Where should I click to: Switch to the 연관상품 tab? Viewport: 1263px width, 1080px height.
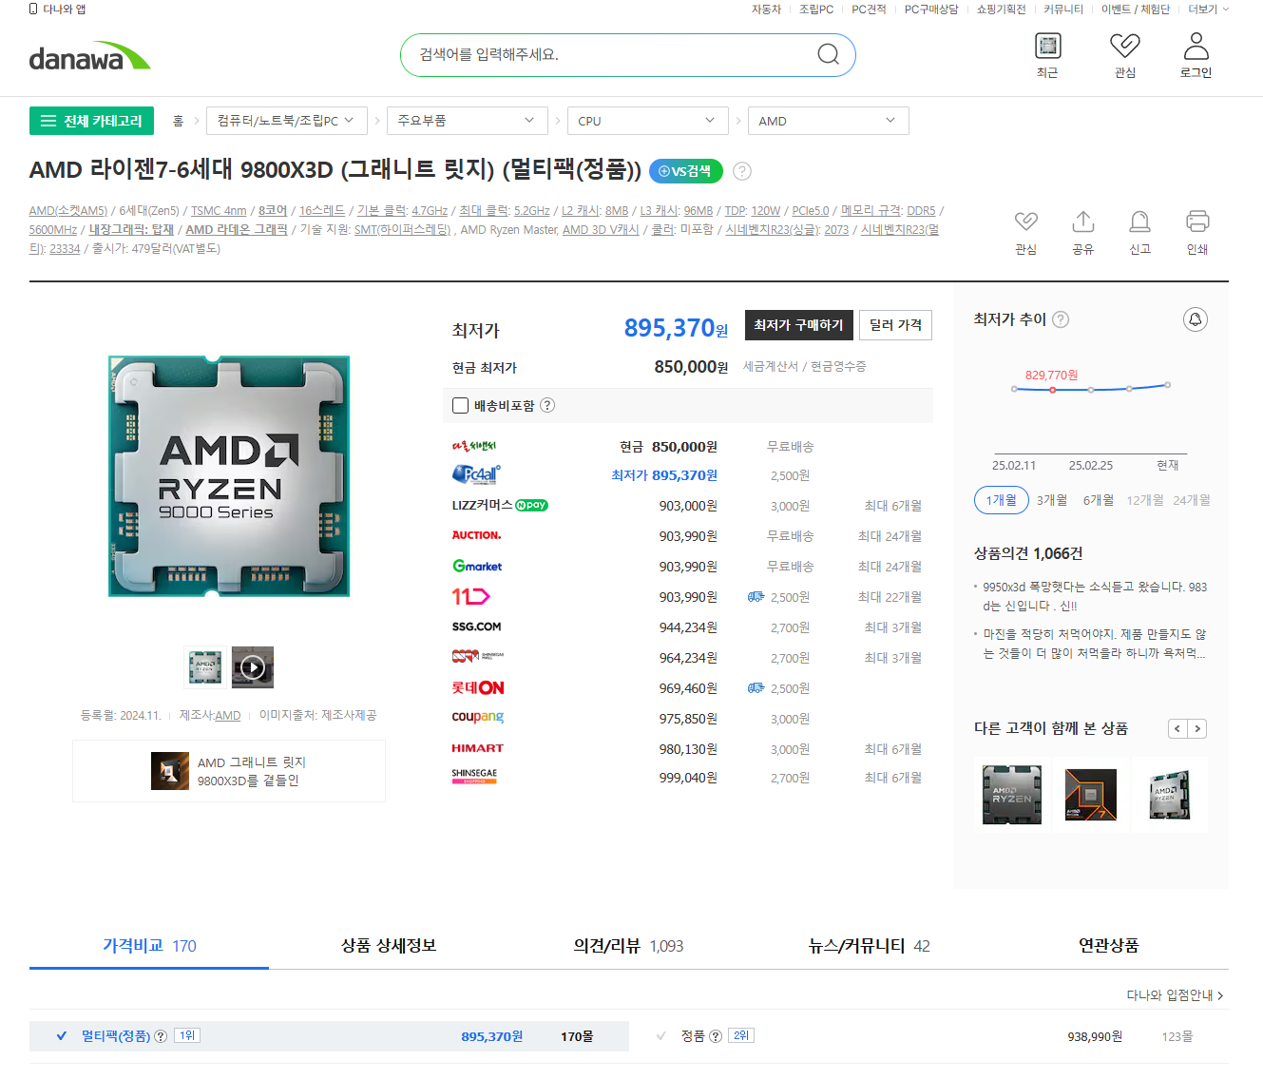(1108, 946)
